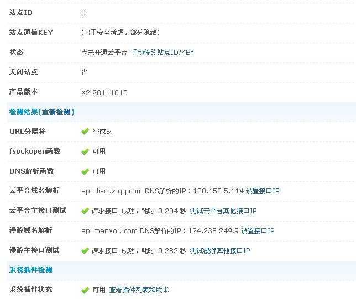Image resolution: width=356 pixels, height=299 pixels.
Task: Click 测试云平台其他接口IP link
Action: pyautogui.click(x=223, y=211)
